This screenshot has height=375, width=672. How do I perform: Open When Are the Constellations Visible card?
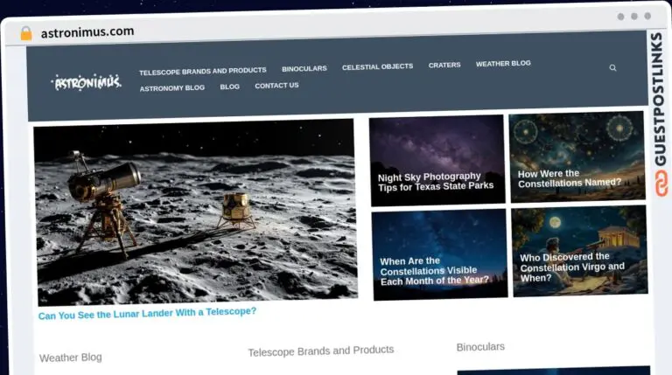(x=440, y=254)
